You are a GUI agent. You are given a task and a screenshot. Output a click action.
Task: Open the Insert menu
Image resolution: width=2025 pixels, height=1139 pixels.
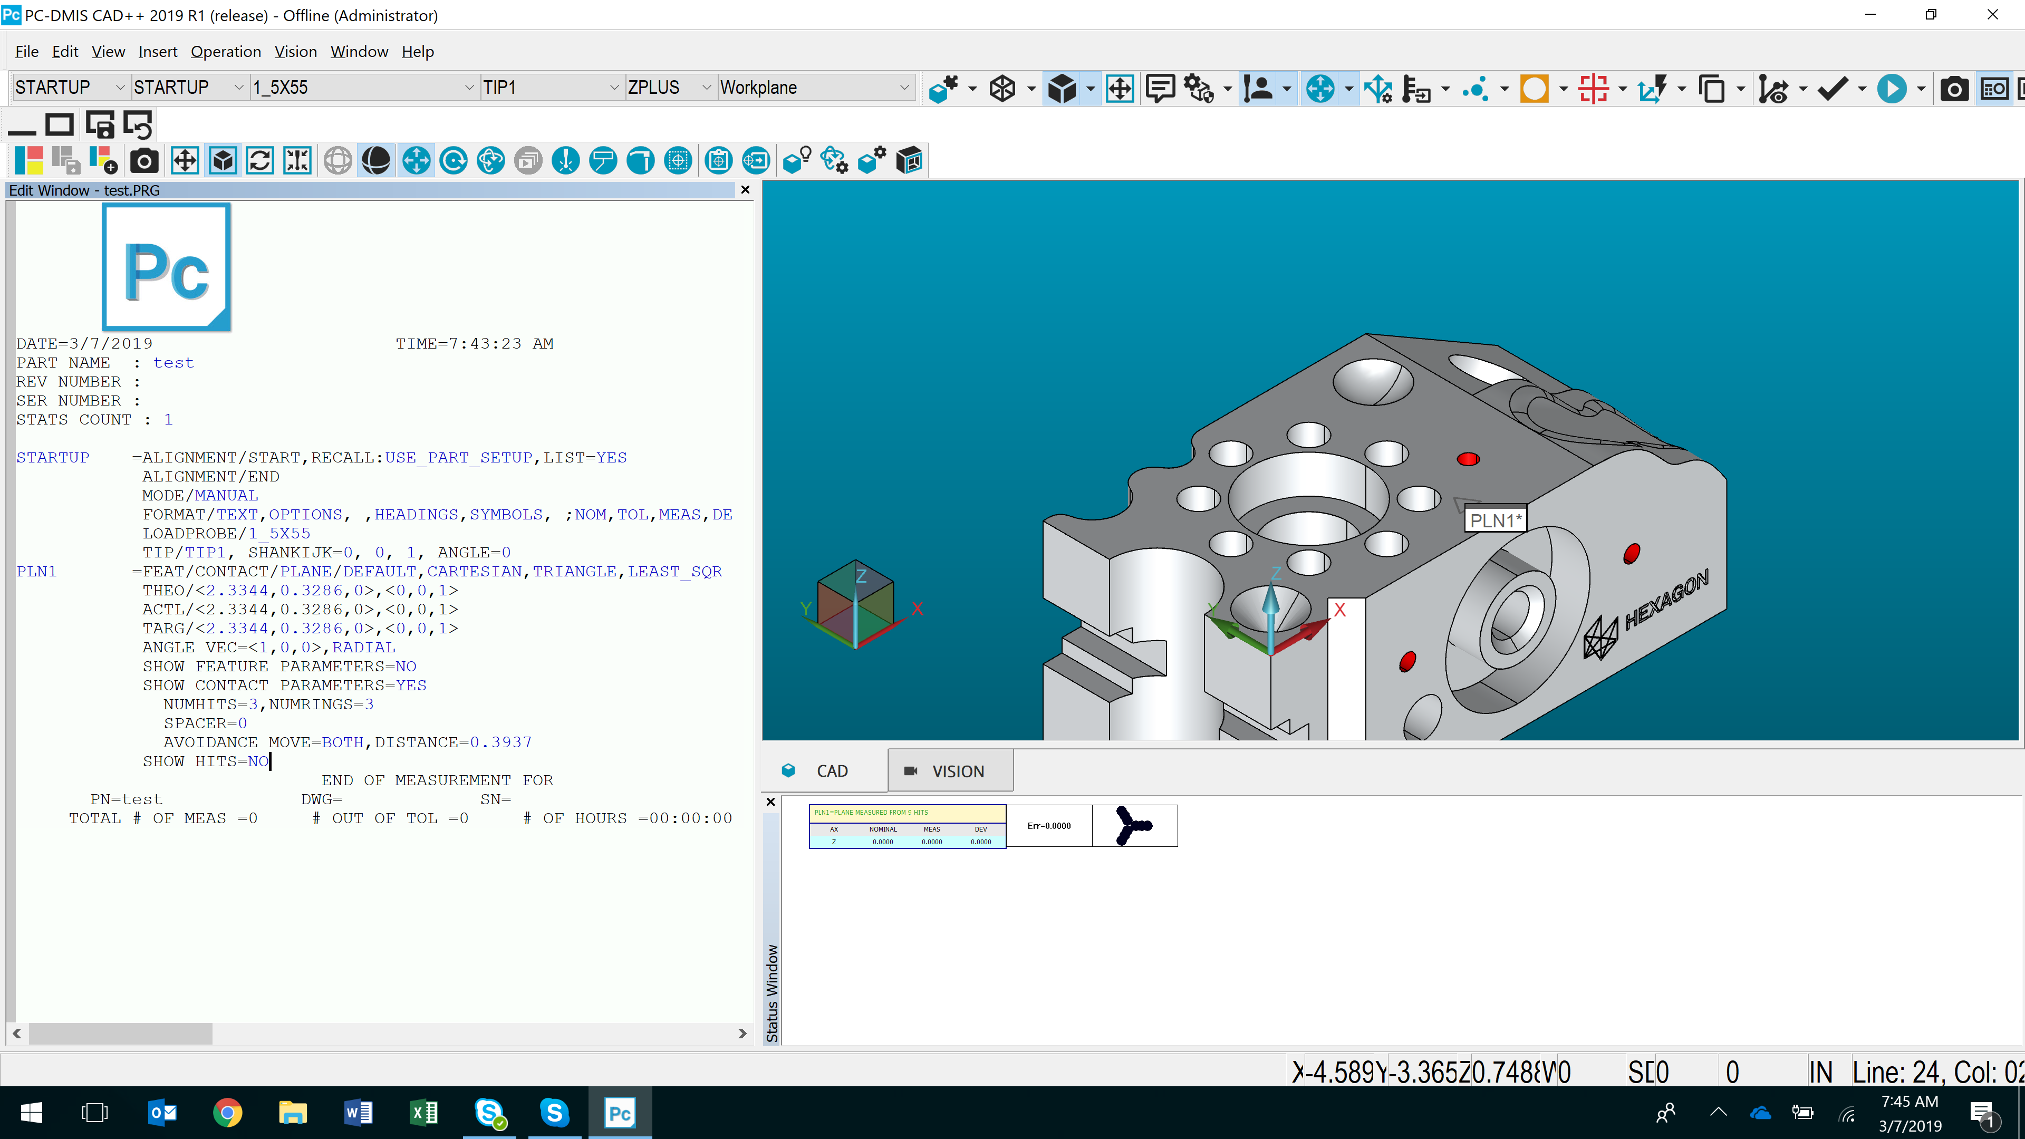tap(157, 52)
